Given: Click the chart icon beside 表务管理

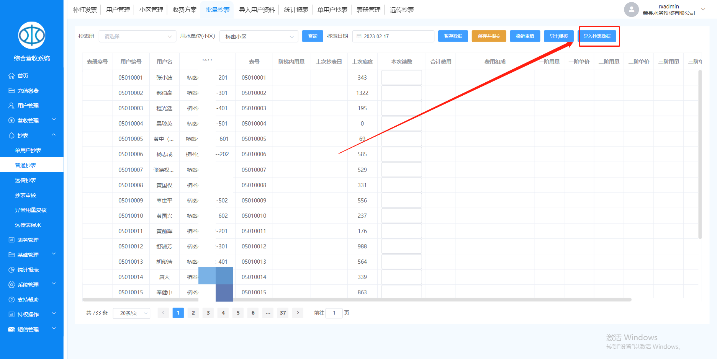Looking at the screenshot, I should pyautogui.click(x=11, y=240).
